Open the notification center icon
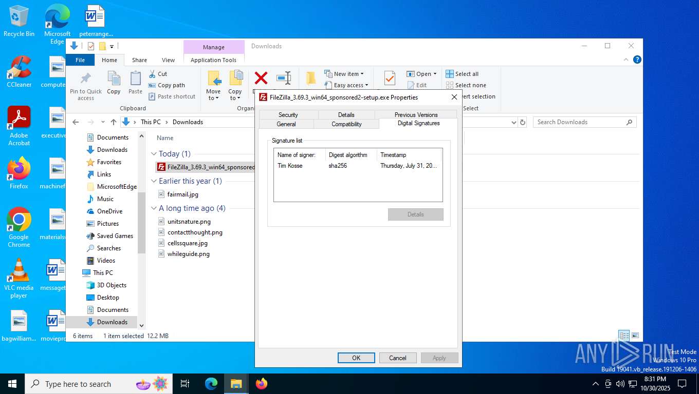 682,384
